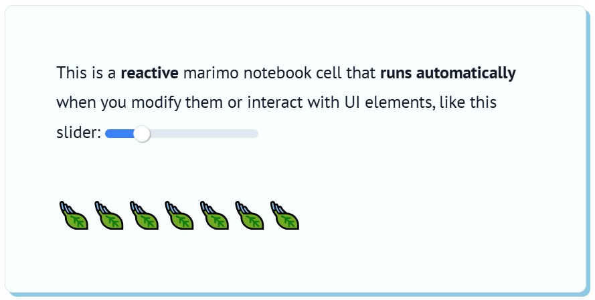Click the "slider:" label text
The image size is (595, 300).
pos(78,133)
